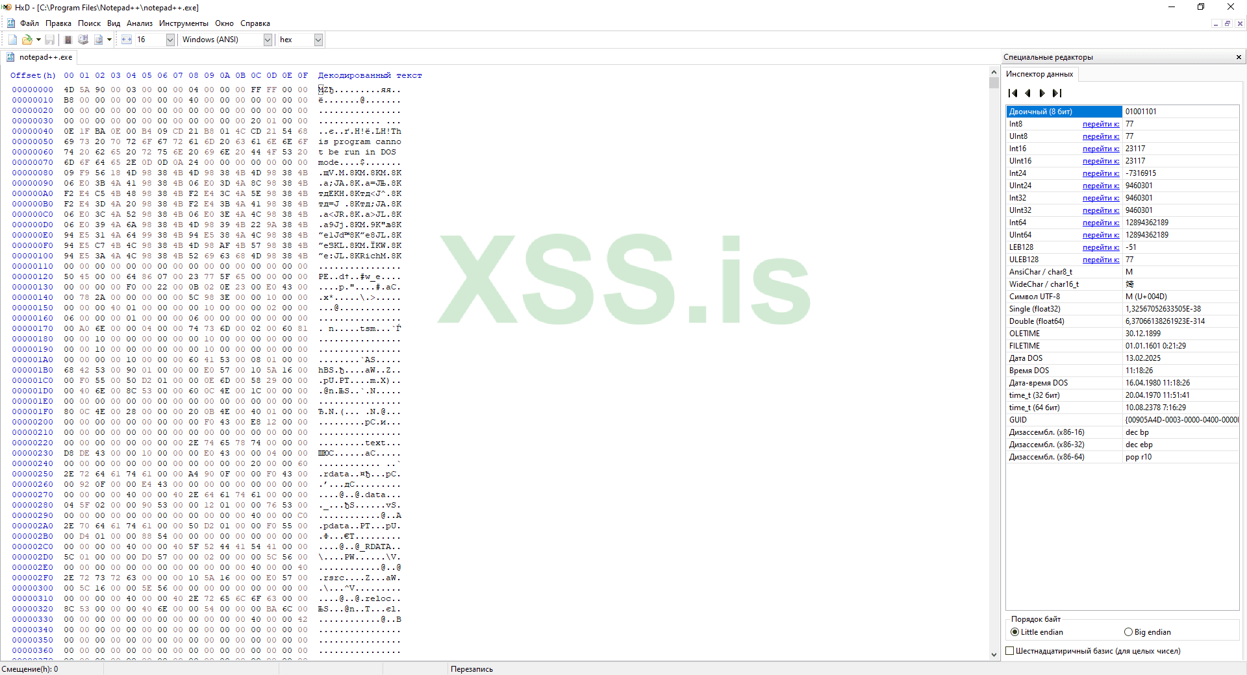
Task: Expand the open disk image dropdown arrow
Action: (x=109, y=40)
